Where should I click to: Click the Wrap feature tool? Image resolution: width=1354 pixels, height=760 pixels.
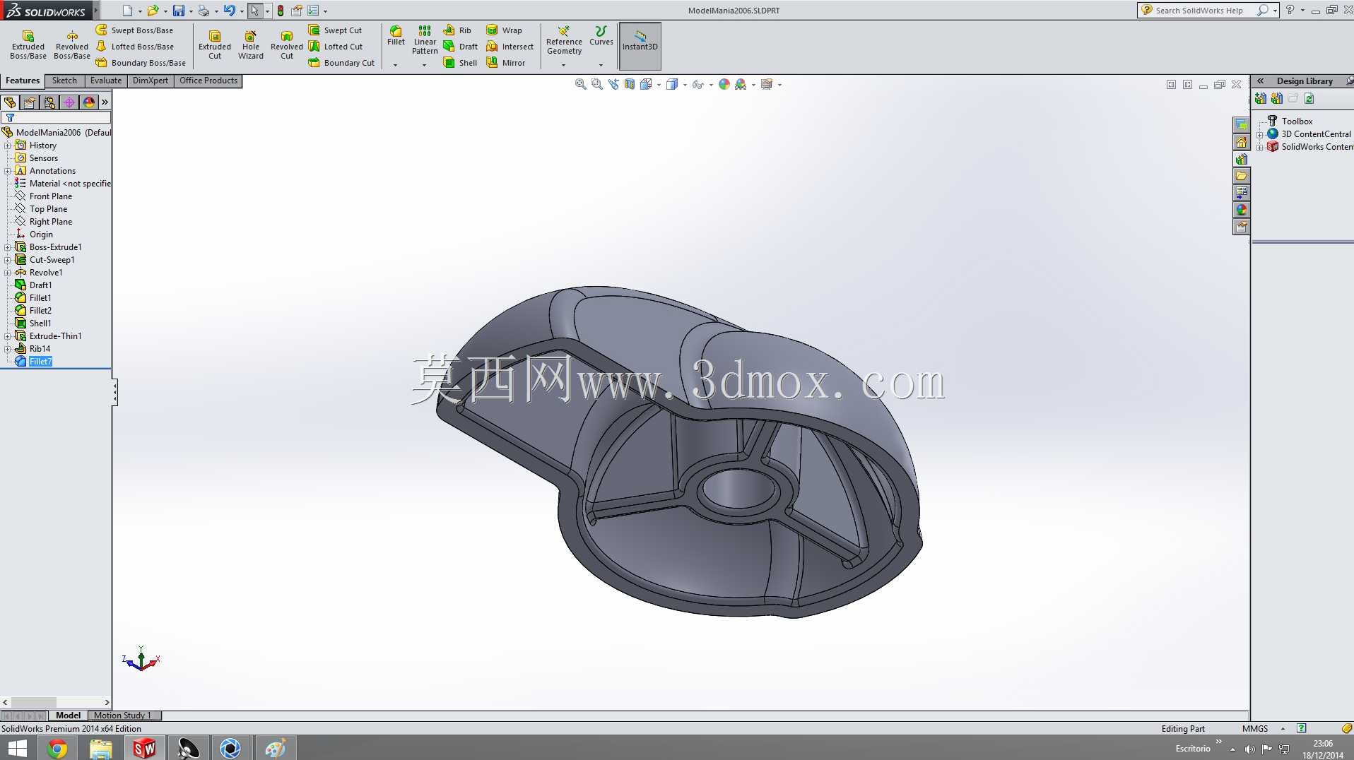tap(505, 30)
